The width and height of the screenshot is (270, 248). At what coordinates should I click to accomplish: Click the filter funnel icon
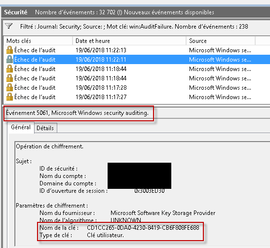click(8, 26)
